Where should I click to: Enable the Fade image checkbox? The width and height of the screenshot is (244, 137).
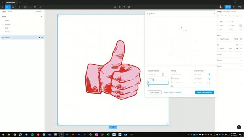(209, 83)
